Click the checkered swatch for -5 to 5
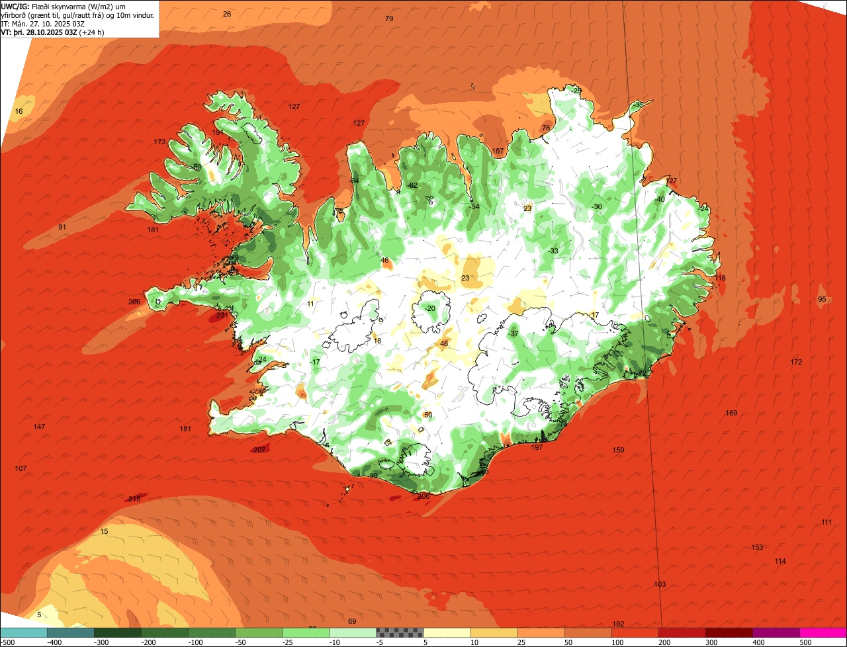This screenshot has width=847, height=647. [400, 632]
